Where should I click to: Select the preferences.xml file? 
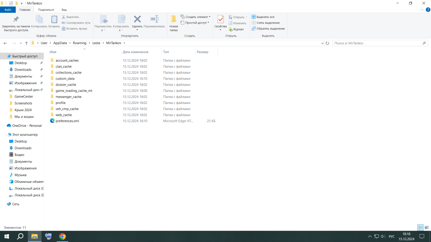[x=67, y=121]
